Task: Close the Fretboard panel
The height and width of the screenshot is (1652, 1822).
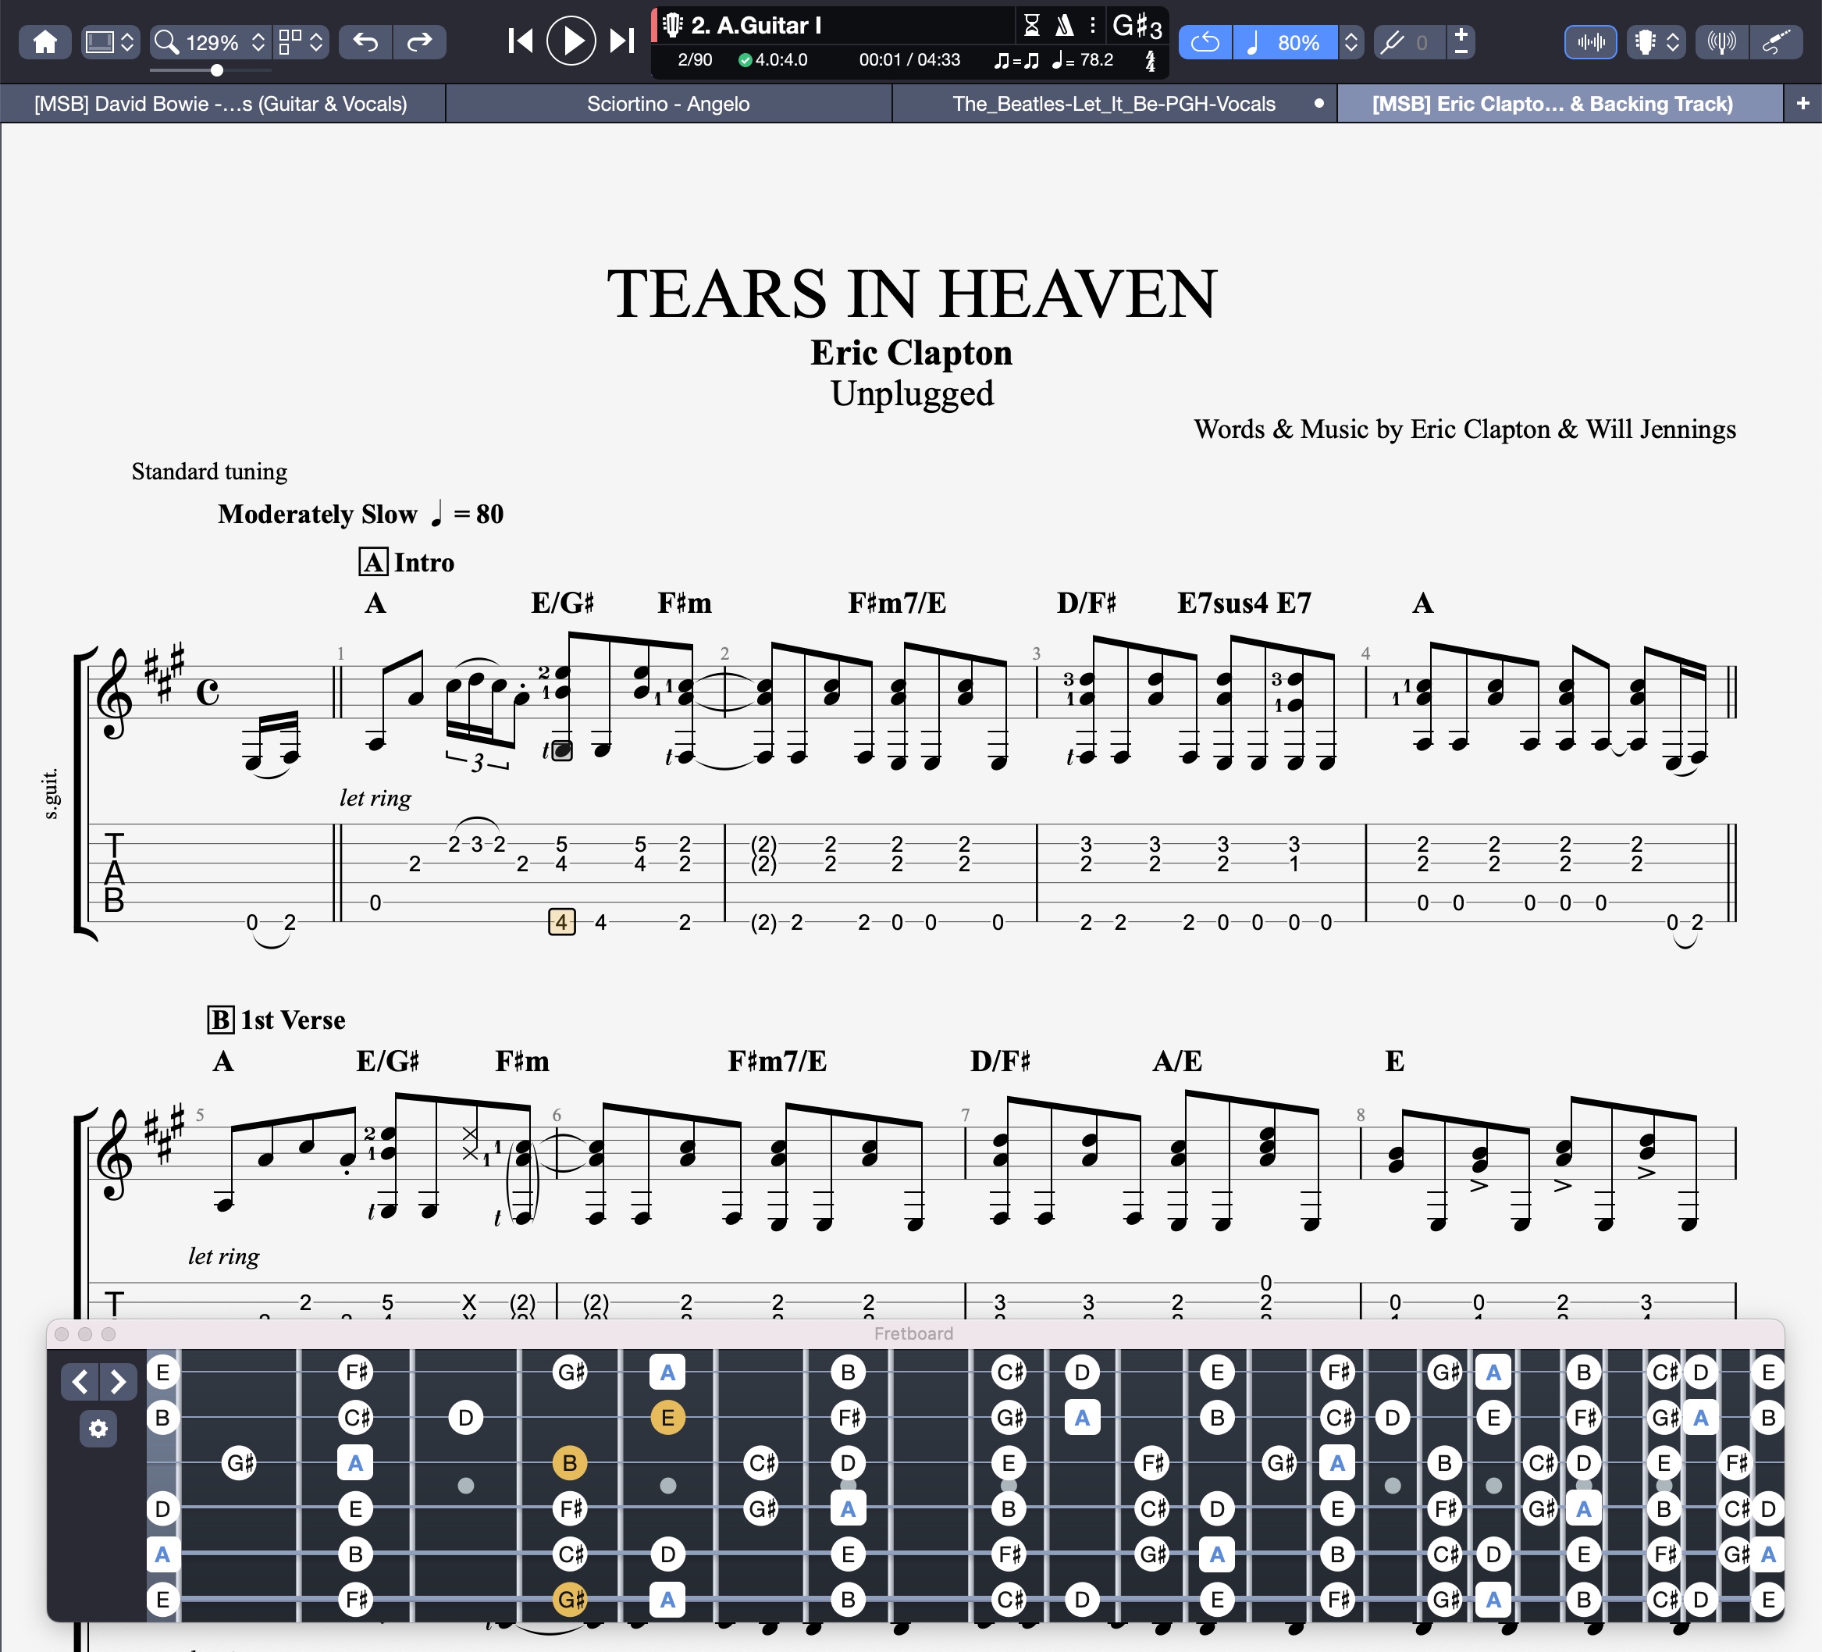Action: (62, 1334)
